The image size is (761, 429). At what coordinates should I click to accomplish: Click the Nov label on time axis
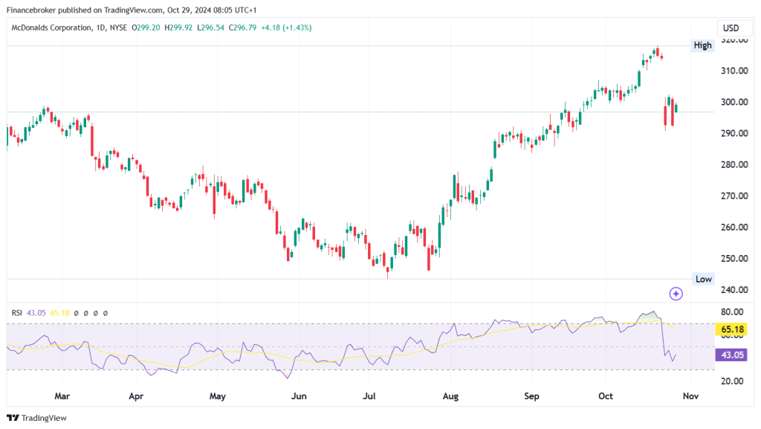[x=690, y=396]
